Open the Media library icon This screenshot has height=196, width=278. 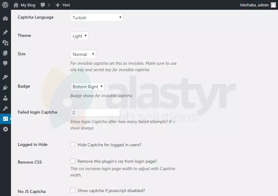pyautogui.click(x=5, y=43)
